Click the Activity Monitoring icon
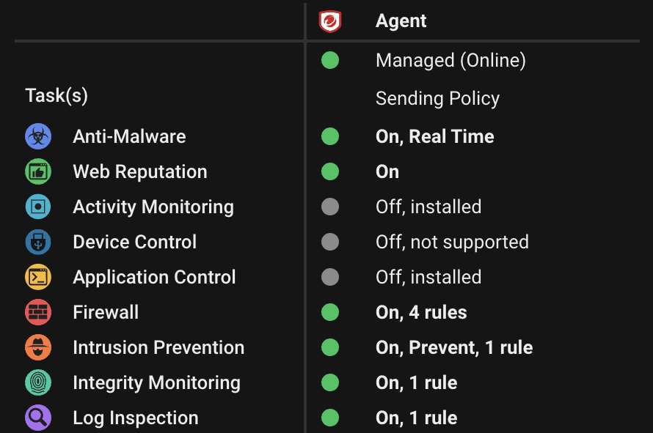Screen dimensions: 653x433 (37, 207)
